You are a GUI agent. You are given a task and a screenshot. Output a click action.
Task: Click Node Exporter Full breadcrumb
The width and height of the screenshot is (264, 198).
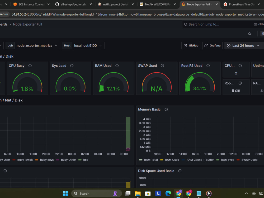28,24
